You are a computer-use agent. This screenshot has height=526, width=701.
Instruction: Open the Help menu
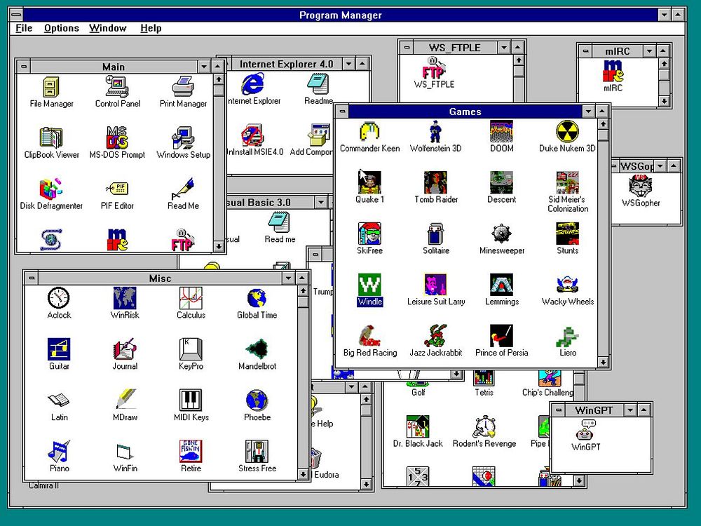[x=151, y=28]
